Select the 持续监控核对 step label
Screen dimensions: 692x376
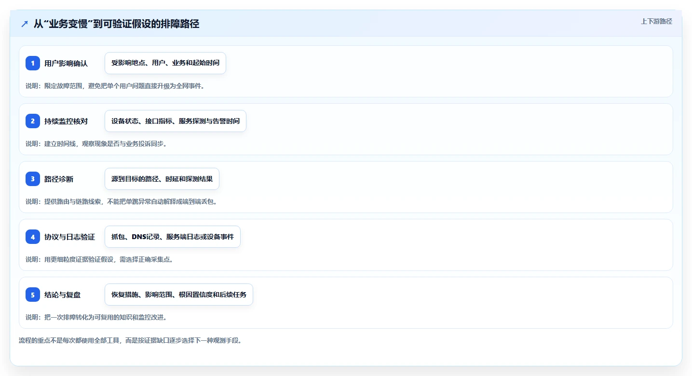(x=66, y=121)
